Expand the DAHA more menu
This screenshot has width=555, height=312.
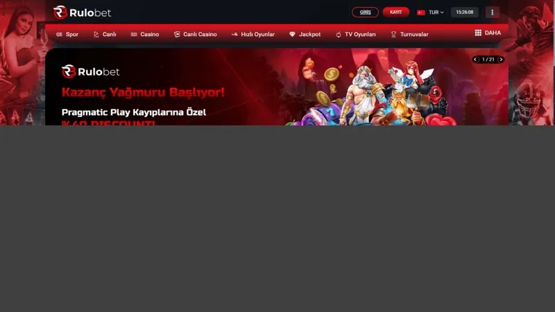tap(488, 33)
